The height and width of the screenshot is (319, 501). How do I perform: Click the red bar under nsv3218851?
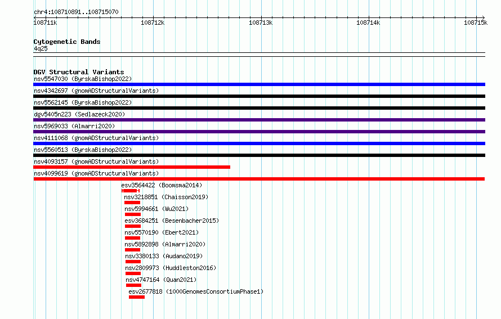(x=132, y=203)
